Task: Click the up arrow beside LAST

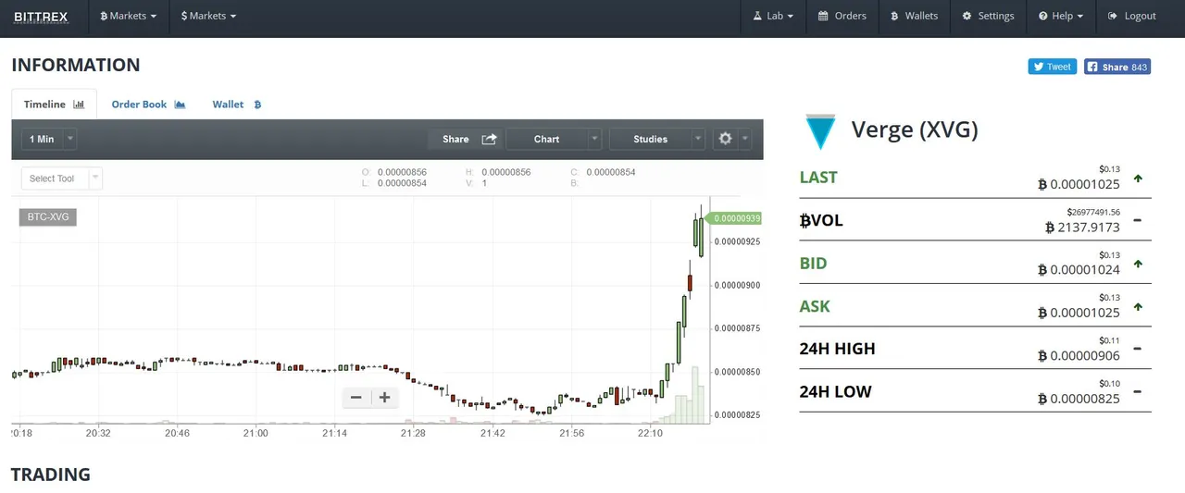Action: click(x=1137, y=178)
